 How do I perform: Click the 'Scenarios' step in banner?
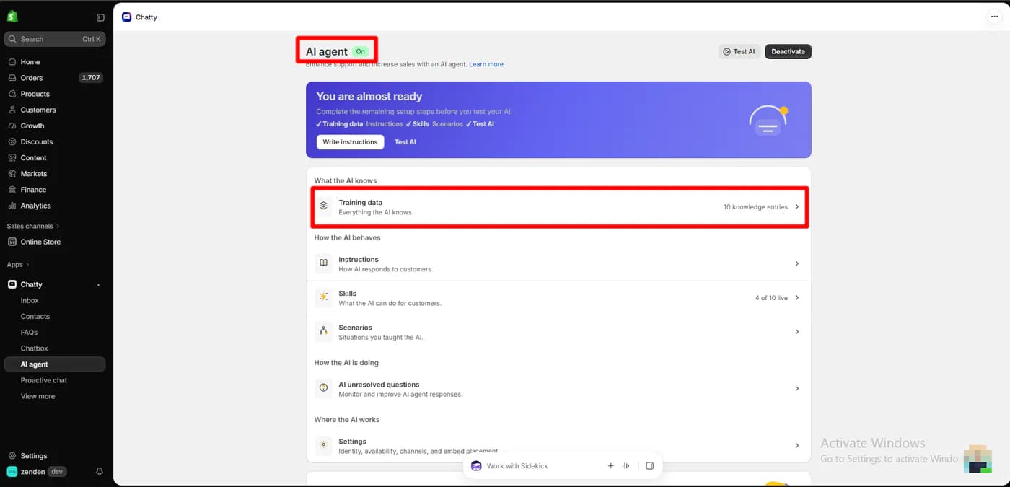click(x=447, y=124)
